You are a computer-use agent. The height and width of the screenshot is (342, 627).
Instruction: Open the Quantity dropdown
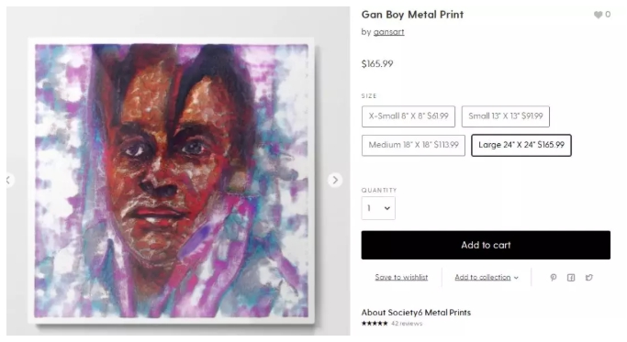378,208
